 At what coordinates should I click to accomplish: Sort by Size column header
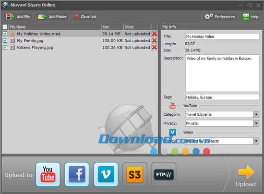pyautogui.click(x=112, y=27)
